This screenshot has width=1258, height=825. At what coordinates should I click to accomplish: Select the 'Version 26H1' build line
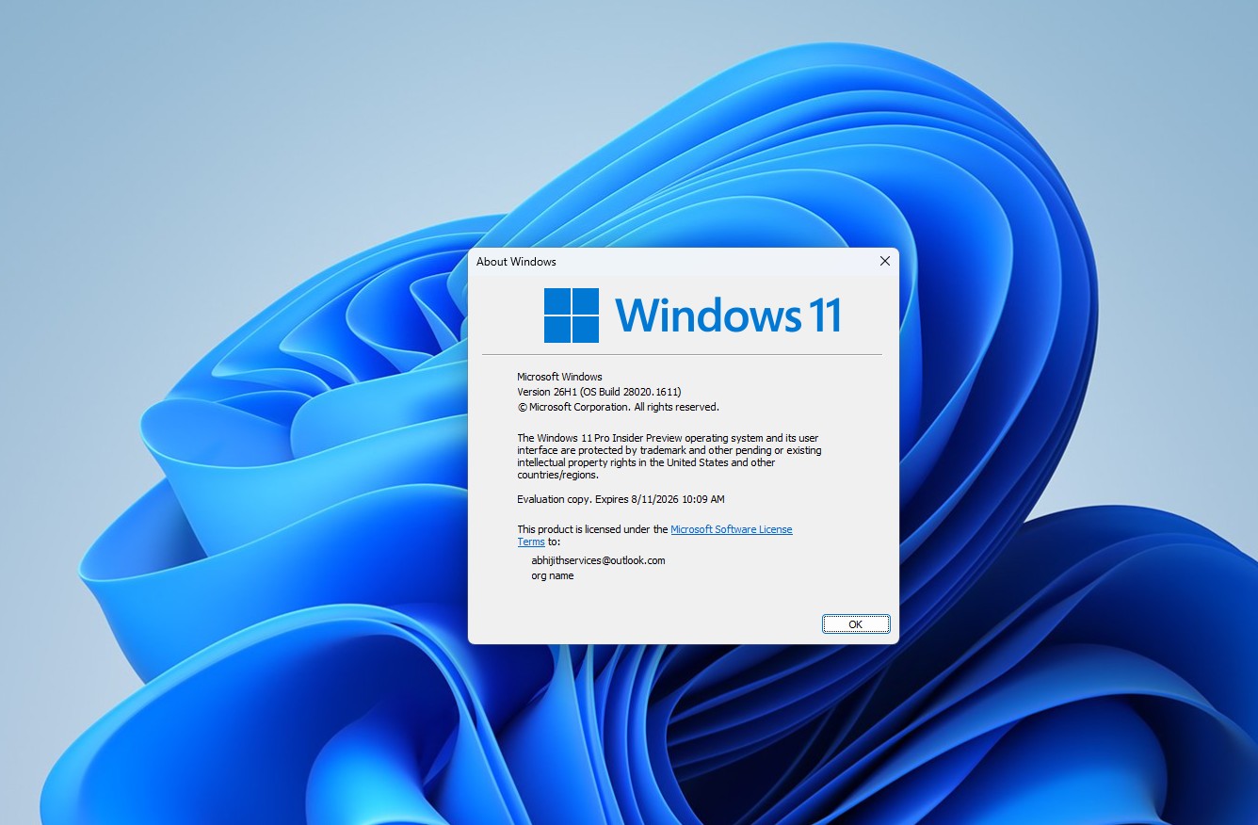600,392
